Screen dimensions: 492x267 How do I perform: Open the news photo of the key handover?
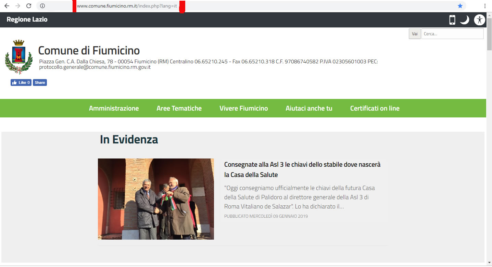[x=156, y=199]
